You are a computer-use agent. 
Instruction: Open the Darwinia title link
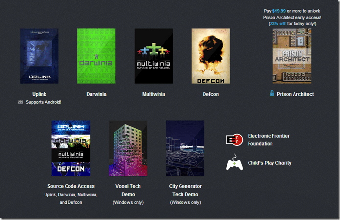pos(96,94)
